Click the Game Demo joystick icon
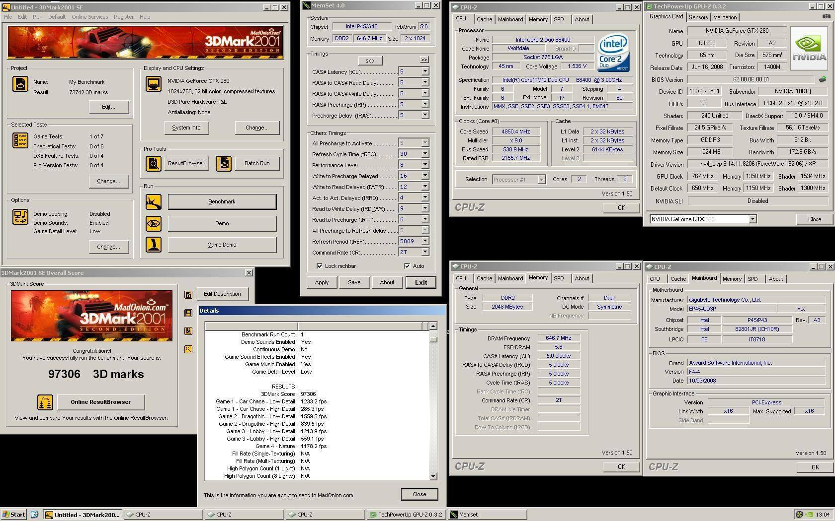 [x=154, y=245]
